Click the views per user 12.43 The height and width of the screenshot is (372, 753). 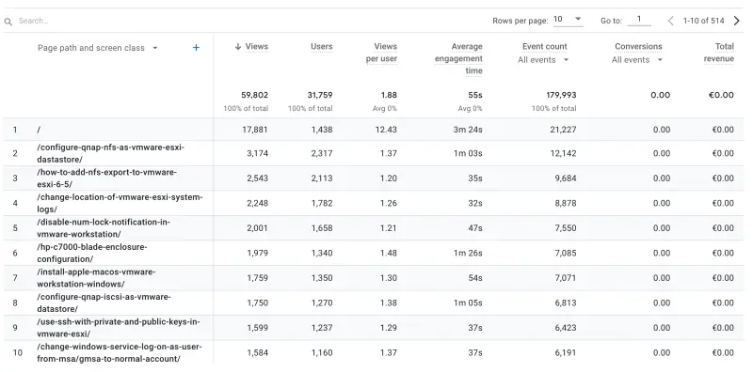point(386,130)
